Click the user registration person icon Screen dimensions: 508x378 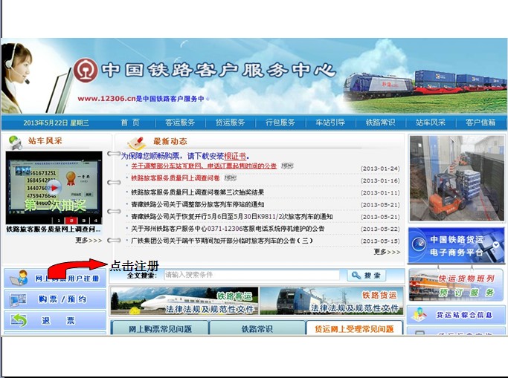(x=19, y=278)
